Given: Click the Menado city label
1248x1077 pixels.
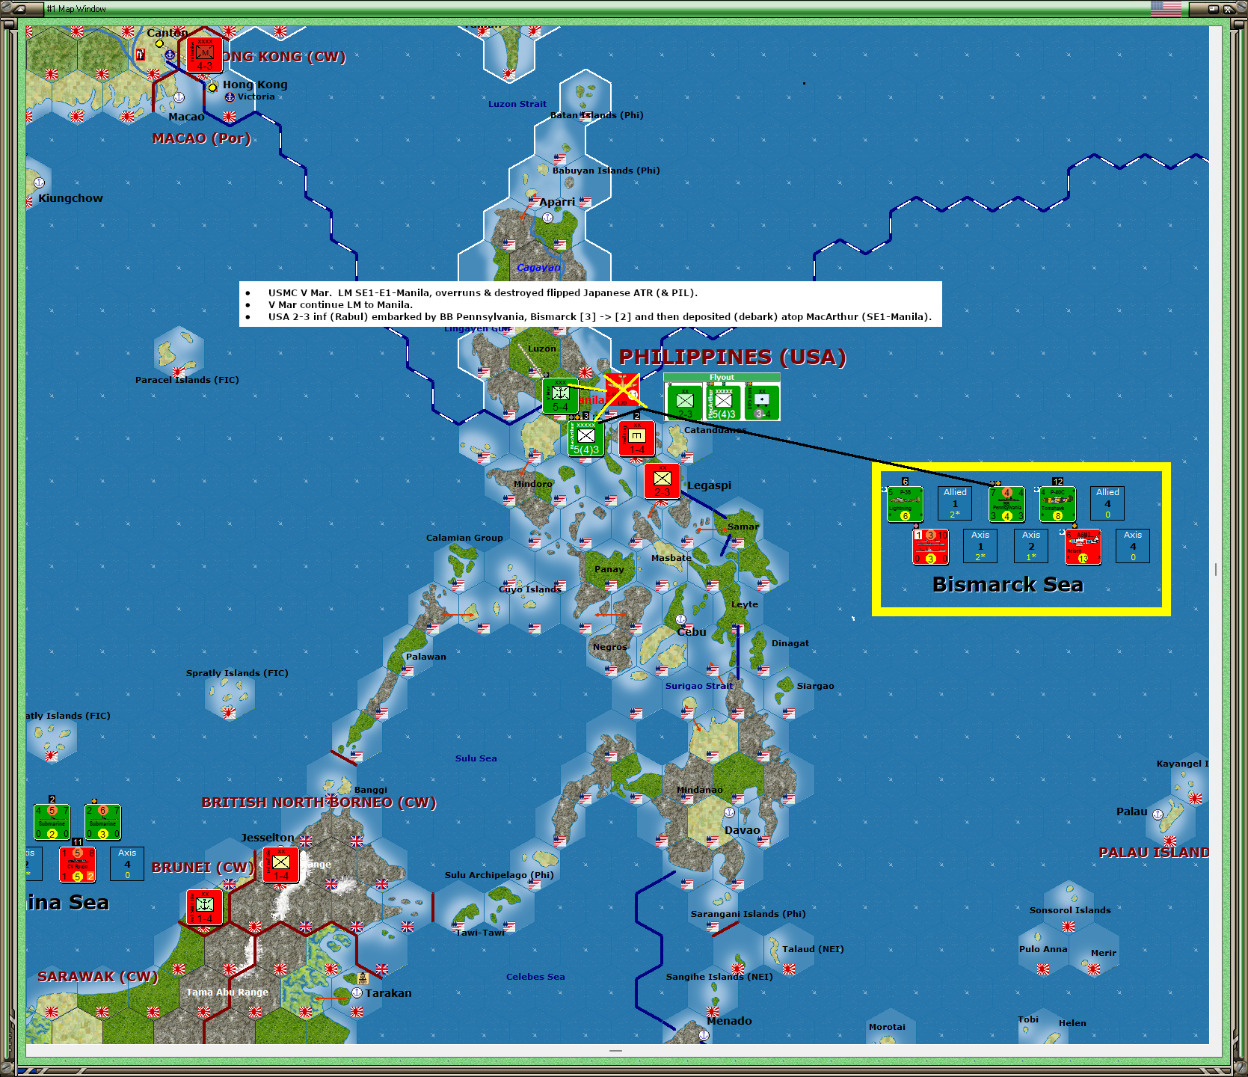Looking at the screenshot, I should 729,1021.
